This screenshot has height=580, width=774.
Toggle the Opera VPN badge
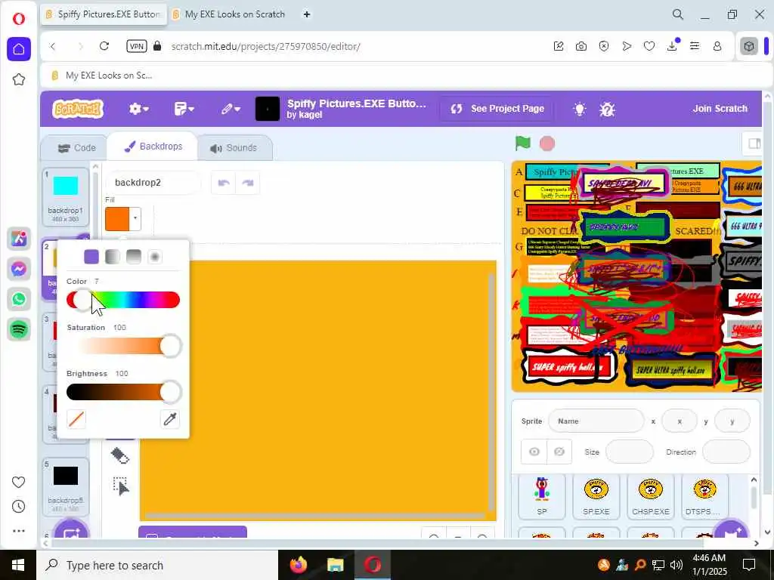click(136, 46)
